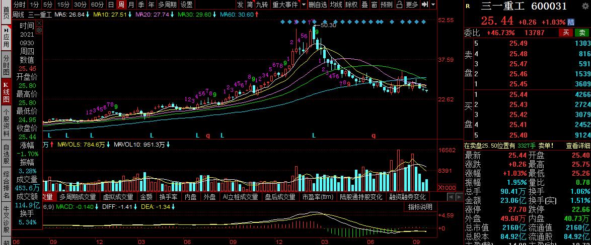
Task: Open the 查看详细 link
Action: click(x=578, y=146)
